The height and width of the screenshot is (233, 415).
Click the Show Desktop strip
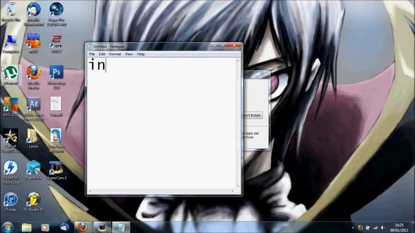(x=413, y=227)
